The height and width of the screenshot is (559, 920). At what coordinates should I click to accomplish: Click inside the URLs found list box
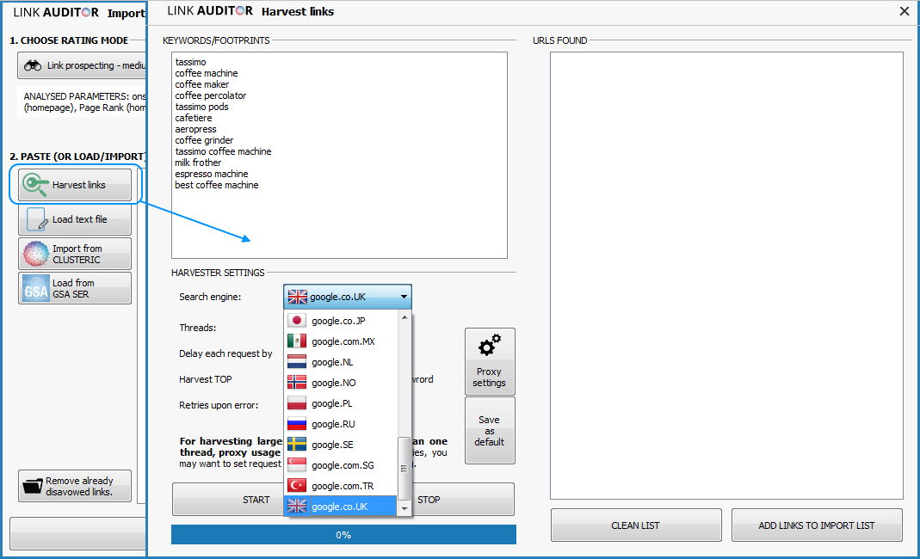pyautogui.click(x=726, y=275)
